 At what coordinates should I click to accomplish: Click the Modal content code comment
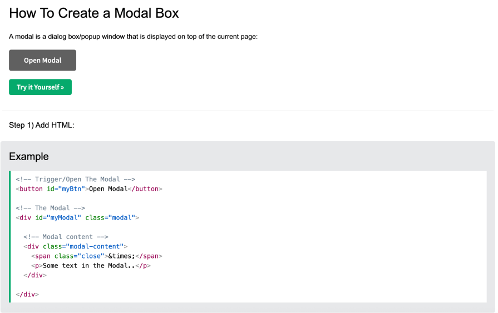pyautogui.click(x=66, y=237)
